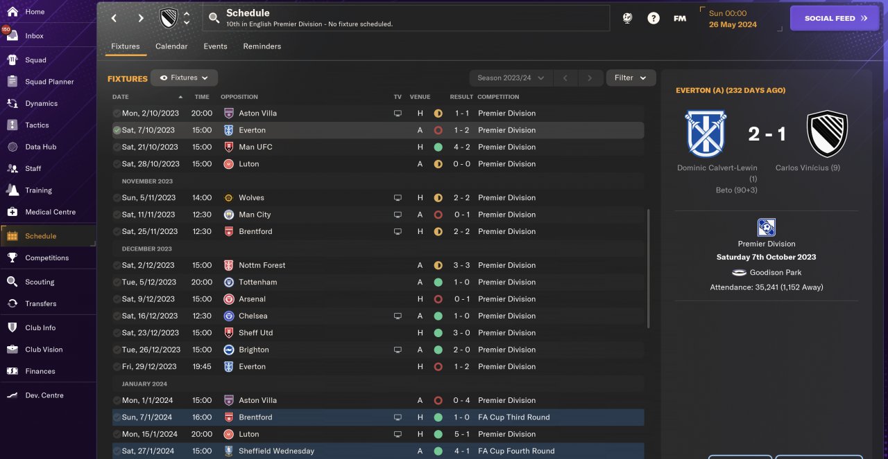Viewport: 888px width, 459px height.
Task: Click the fixtures list vertical scrollbar
Action: tap(649, 270)
